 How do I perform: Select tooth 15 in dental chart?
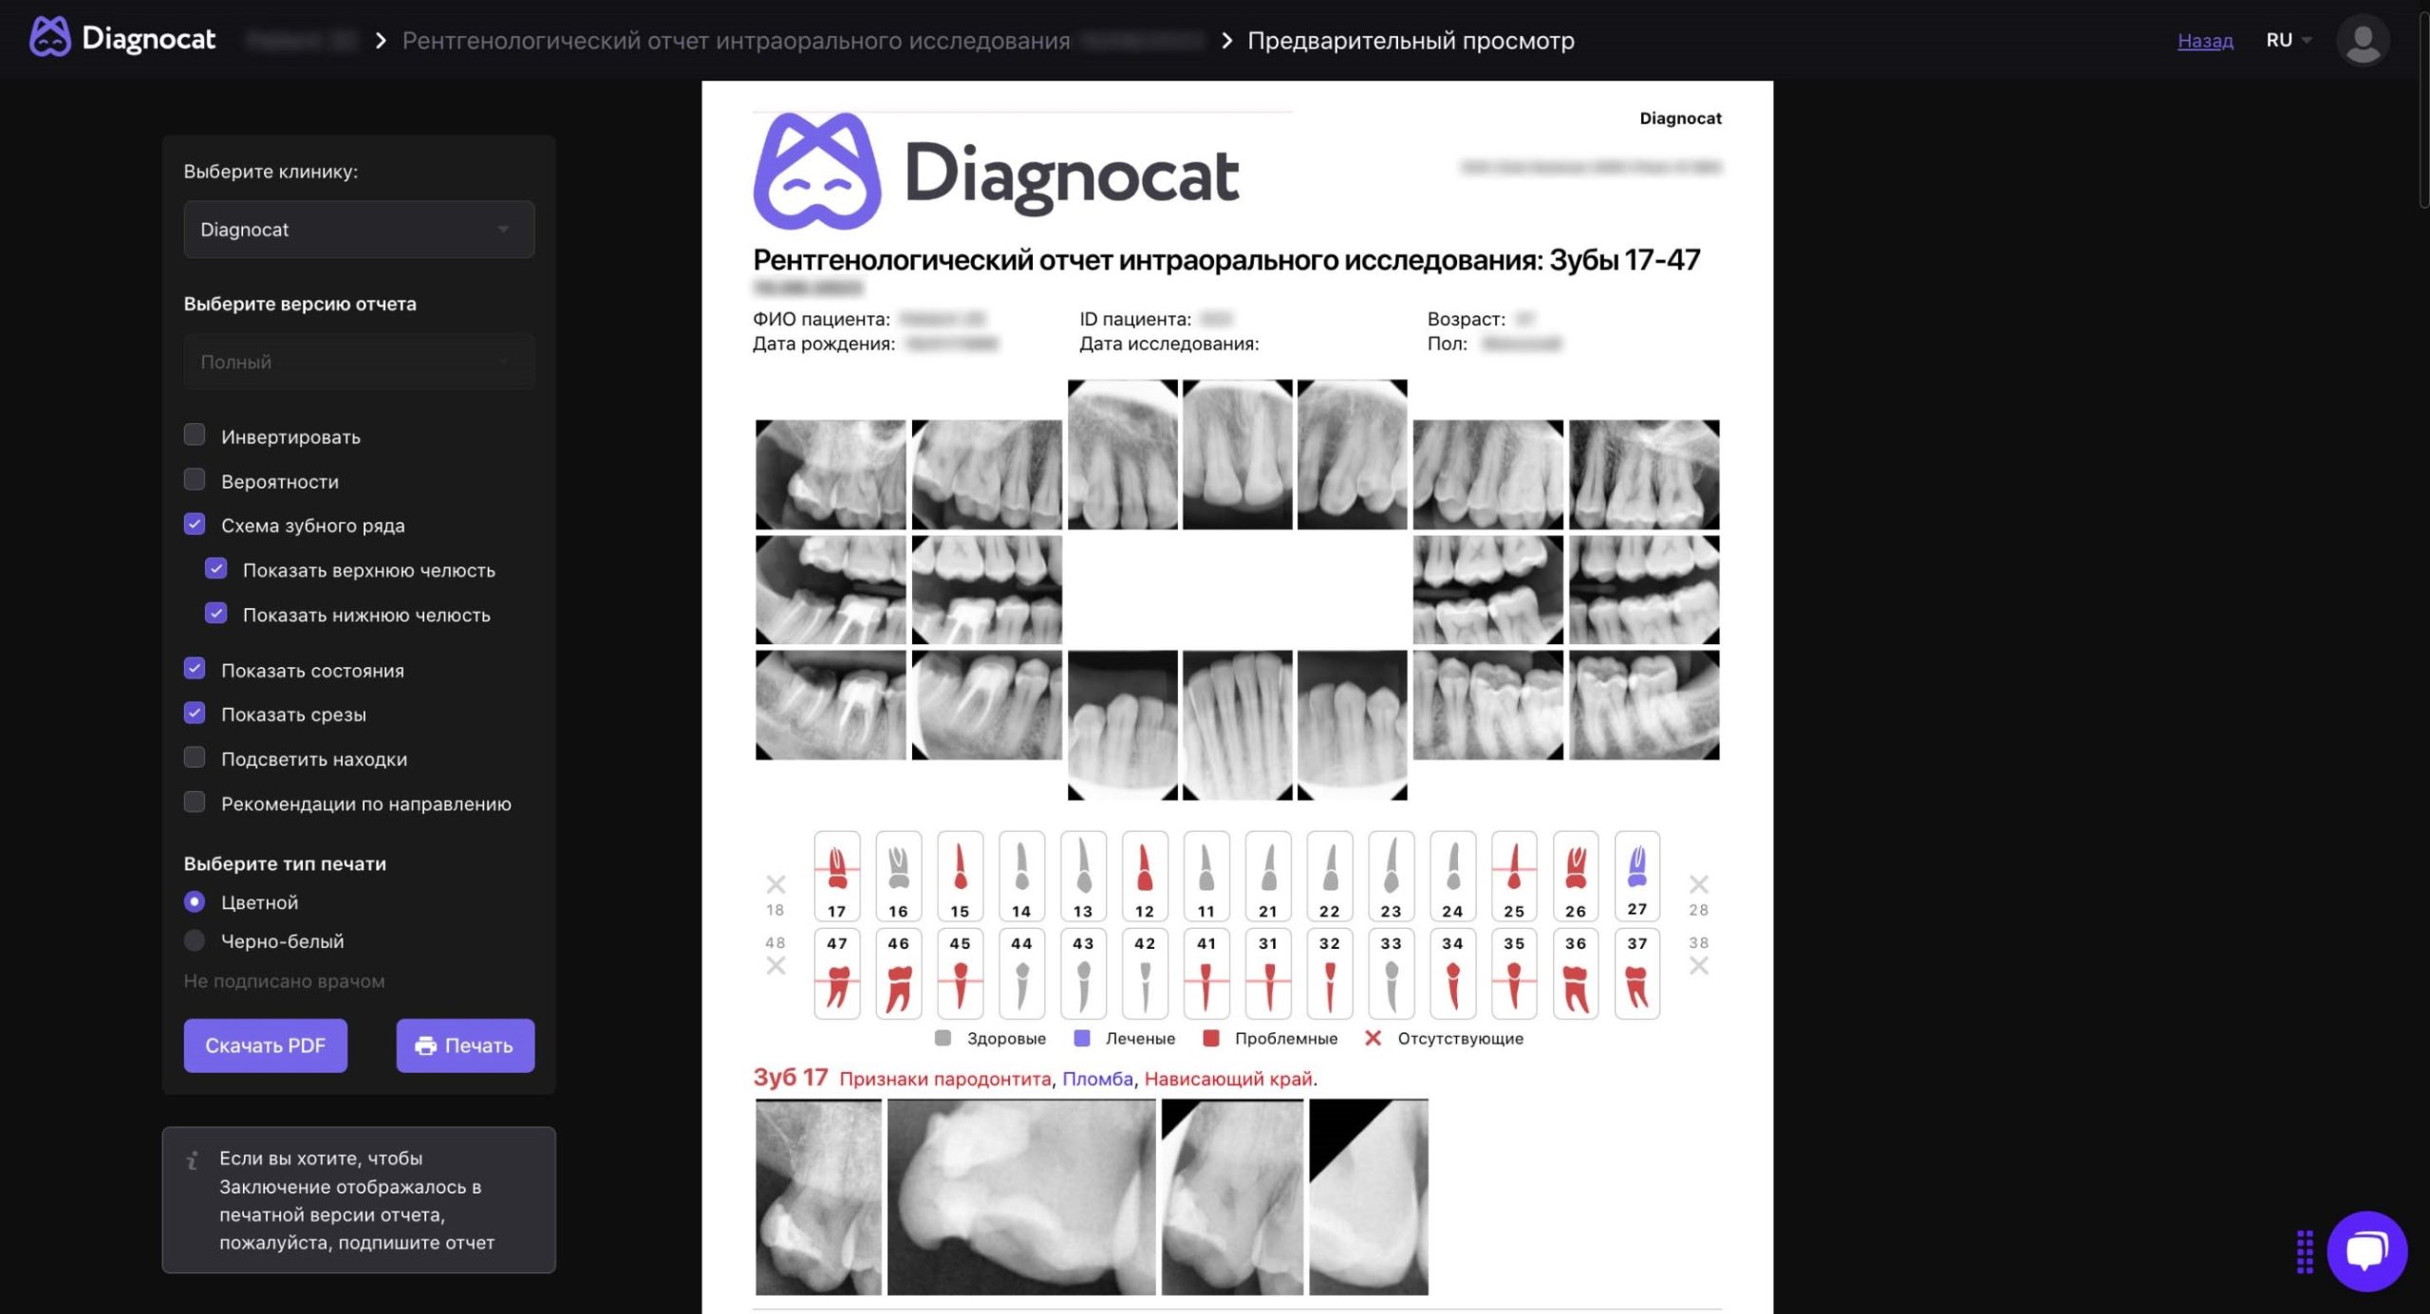(x=960, y=875)
